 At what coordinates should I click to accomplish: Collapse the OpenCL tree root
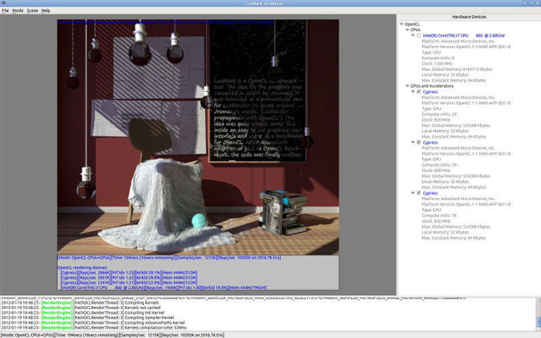point(402,24)
